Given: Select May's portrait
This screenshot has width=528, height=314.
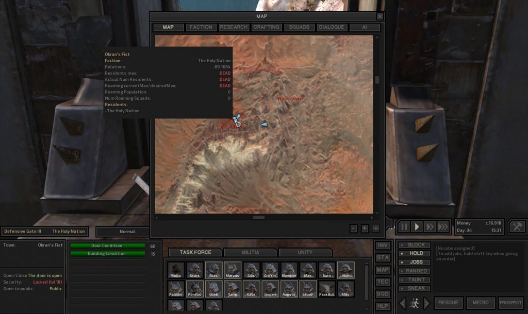Looking at the screenshot, I should click(345, 289).
